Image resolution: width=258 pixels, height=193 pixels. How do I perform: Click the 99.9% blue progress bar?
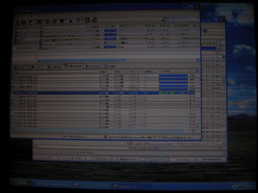[110, 39]
